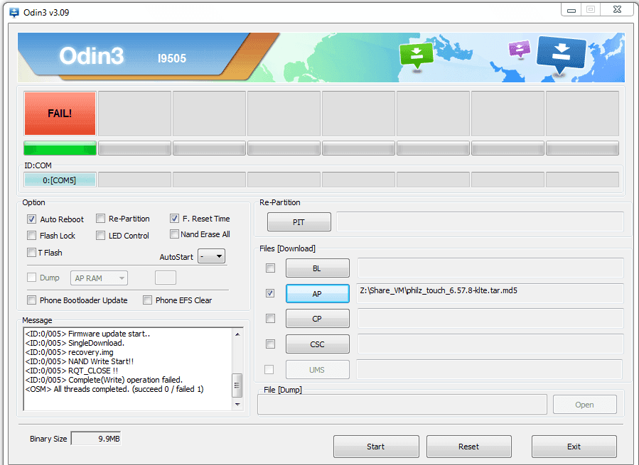Check the box beside the CSC button
The height and width of the screenshot is (465, 639).
pyautogui.click(x=270, y=344)
